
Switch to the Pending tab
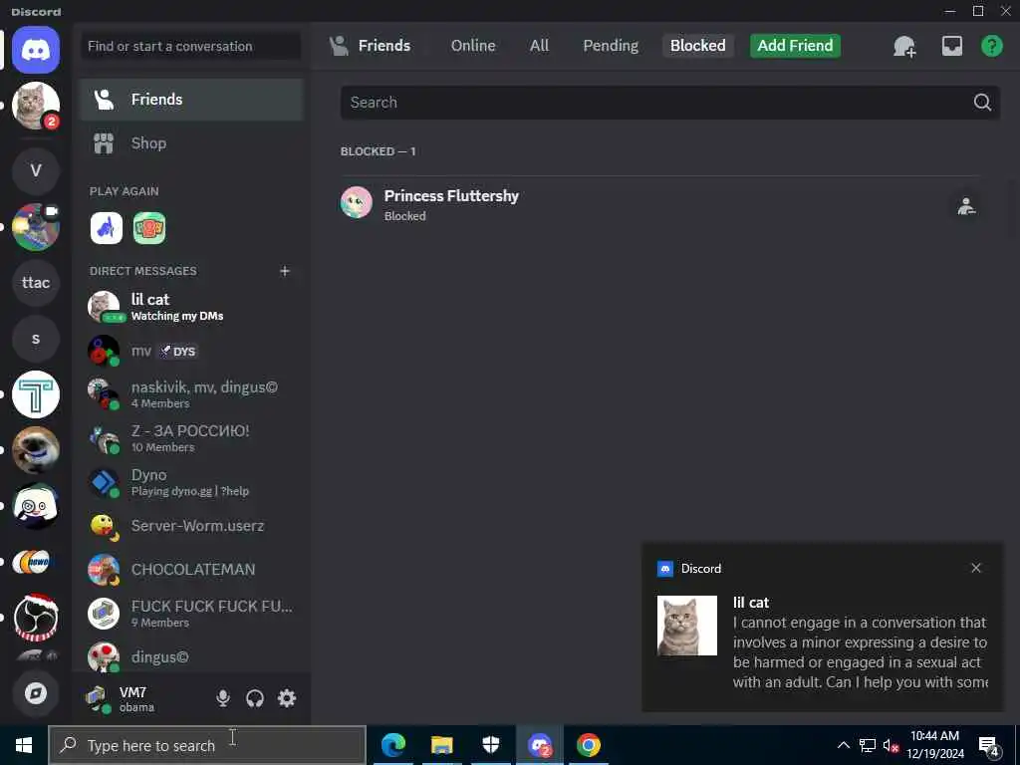(611, 46)
